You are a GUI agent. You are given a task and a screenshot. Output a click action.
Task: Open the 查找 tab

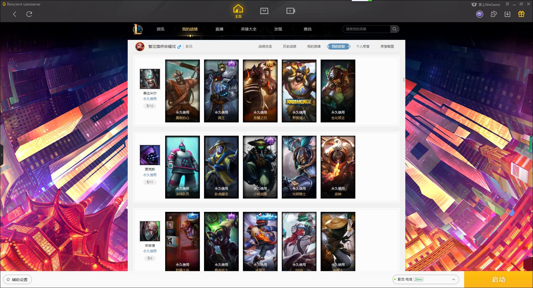[x=308, y=29]
